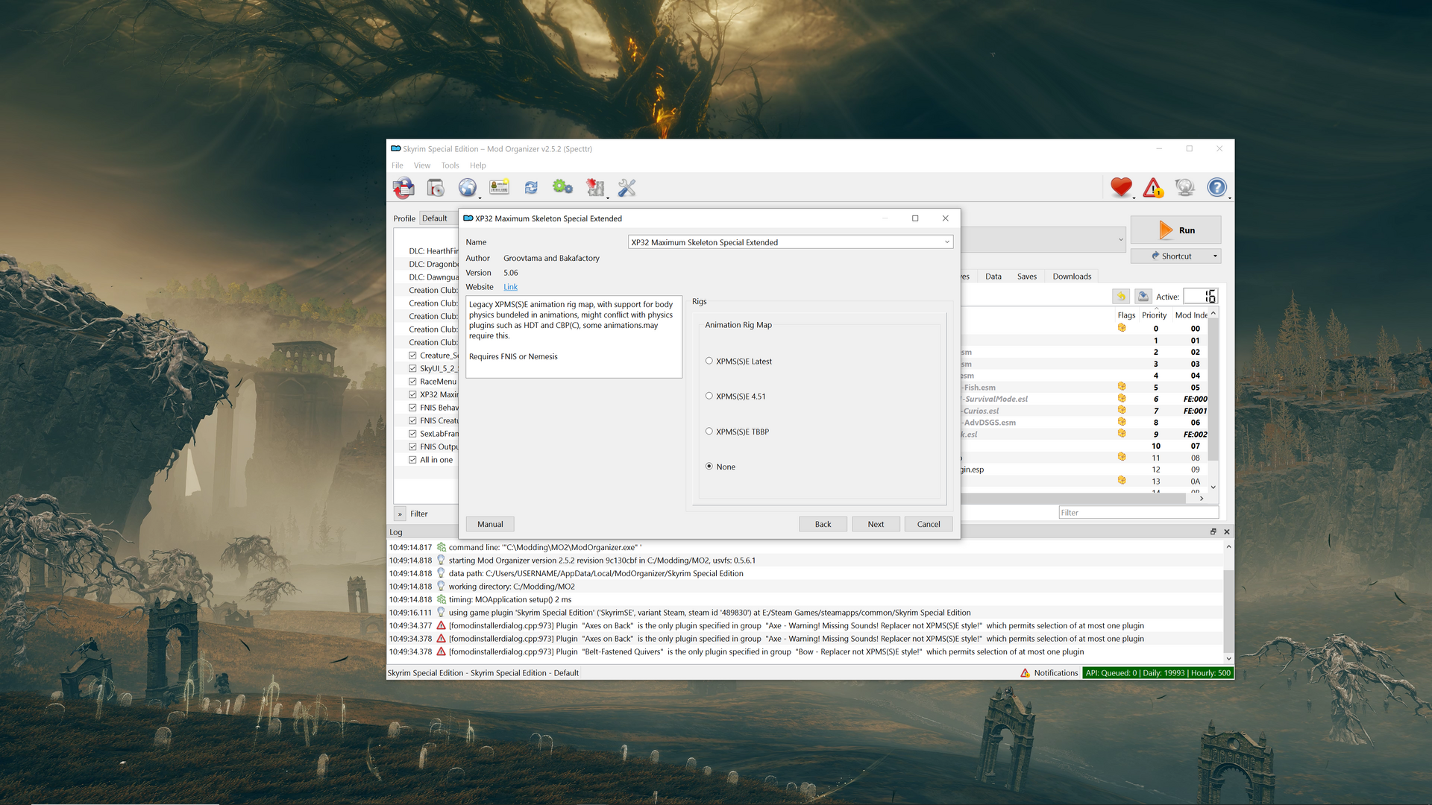Click the flag icon in Fish.esm row
1432x805 pixels.
pos(1122,386)
